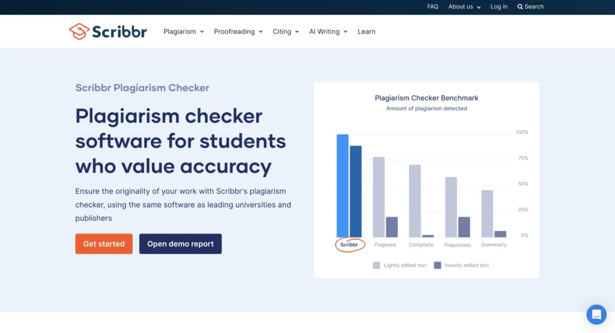
Task: Click the Lightly edited text legend label
Action: click(405, 265)
